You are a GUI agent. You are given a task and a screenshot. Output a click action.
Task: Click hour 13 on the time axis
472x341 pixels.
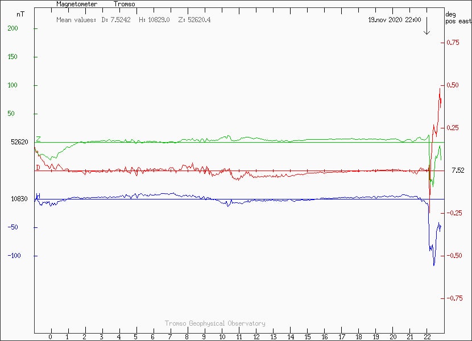[x=274, y=337]
